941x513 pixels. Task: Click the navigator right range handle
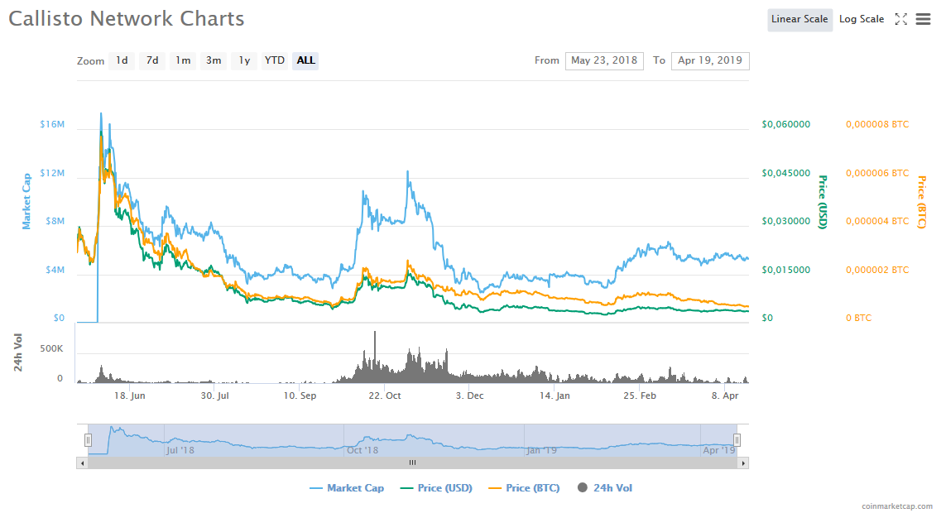[x=737, y=440]
